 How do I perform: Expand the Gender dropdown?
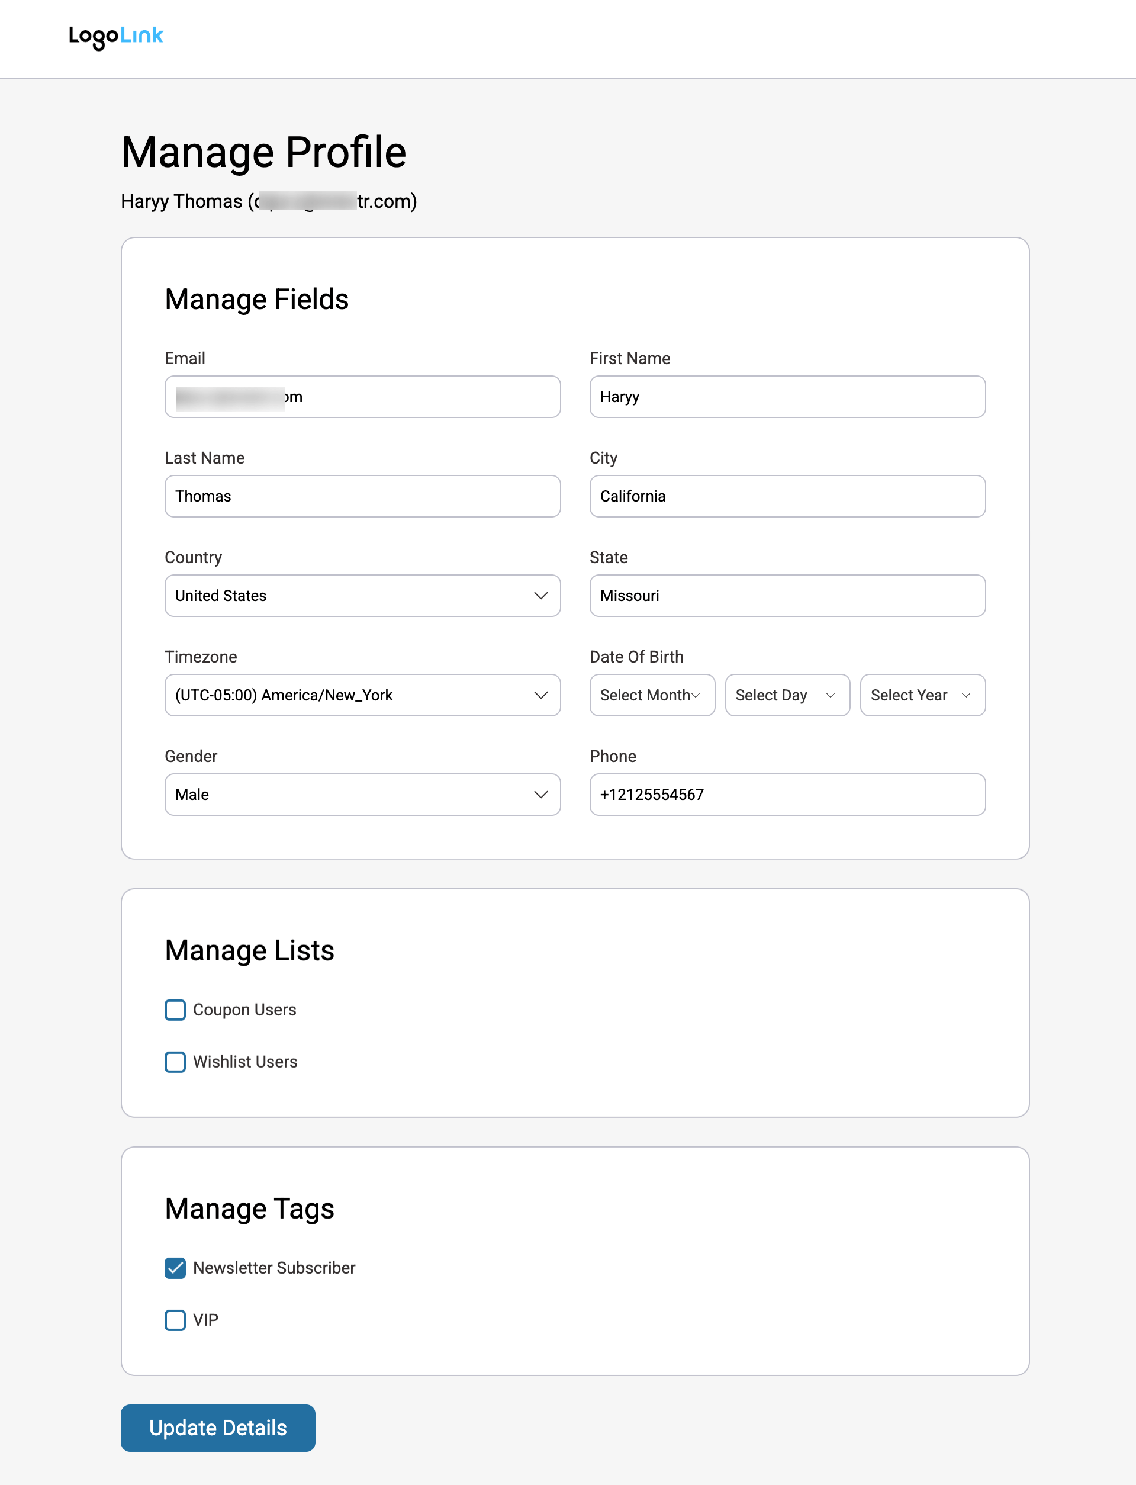[x=362, y=795]
